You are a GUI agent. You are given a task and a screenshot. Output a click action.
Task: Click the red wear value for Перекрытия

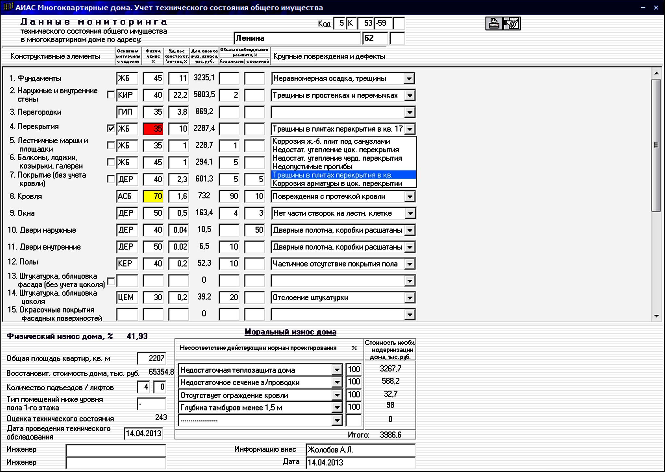(153, 129)
